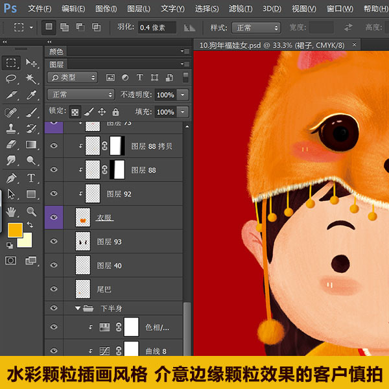Select the Lasso tool
The height and width of the screenshot is (389, 389).
(11, 79)
